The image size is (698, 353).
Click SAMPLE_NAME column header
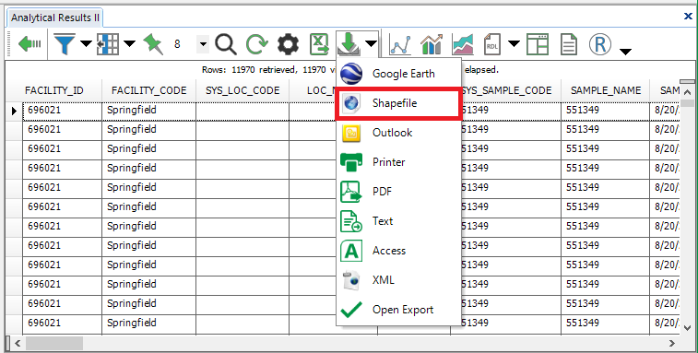click(606, 90)
